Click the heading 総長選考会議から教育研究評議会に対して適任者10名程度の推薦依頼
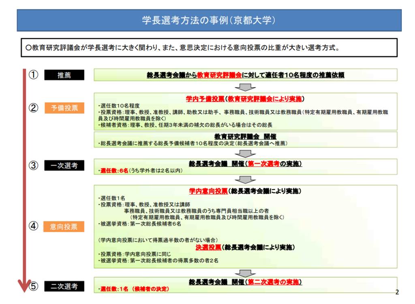Screen dimensions: 415x304 (x=245, y=75)
